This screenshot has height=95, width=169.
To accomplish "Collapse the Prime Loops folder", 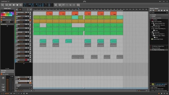I will [151, 32].
